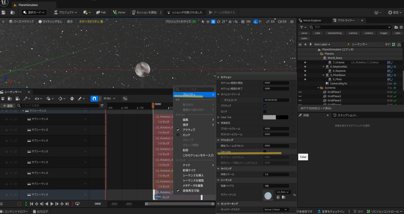Save the current level with the floppy icon

[3, 12]
